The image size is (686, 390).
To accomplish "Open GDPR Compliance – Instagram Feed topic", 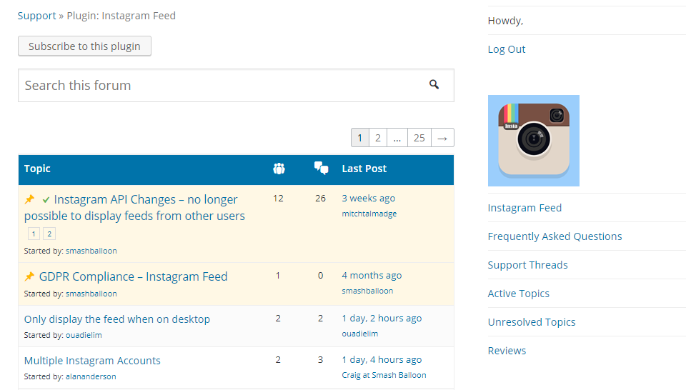I will click(133, 276).
